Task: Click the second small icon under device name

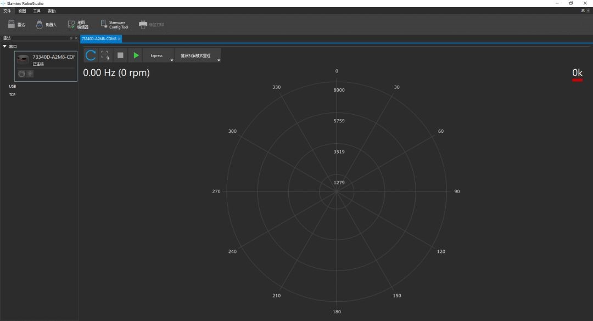Action: coord(30,74)
